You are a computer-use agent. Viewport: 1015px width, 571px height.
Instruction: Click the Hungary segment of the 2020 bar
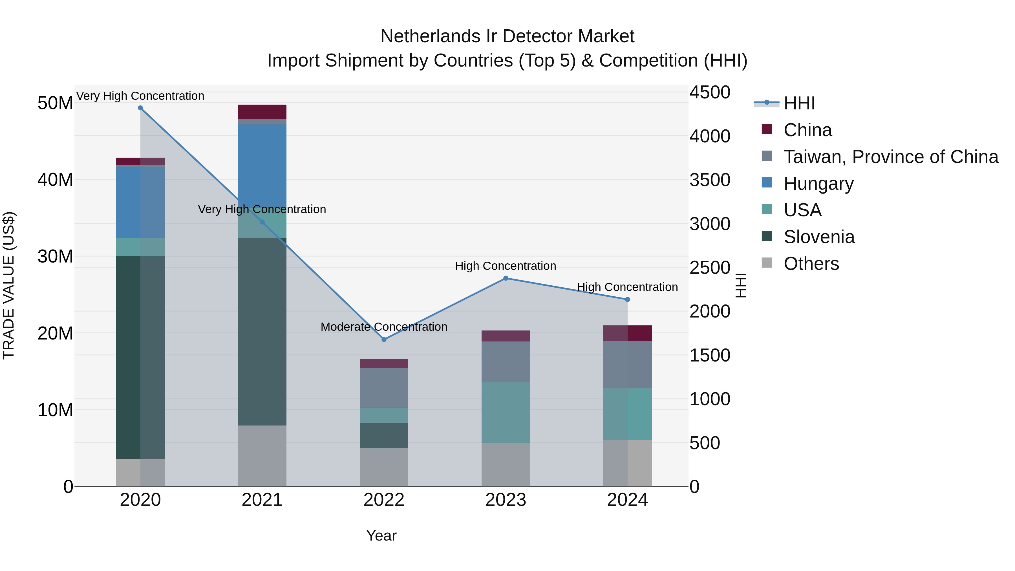[140, 202]
